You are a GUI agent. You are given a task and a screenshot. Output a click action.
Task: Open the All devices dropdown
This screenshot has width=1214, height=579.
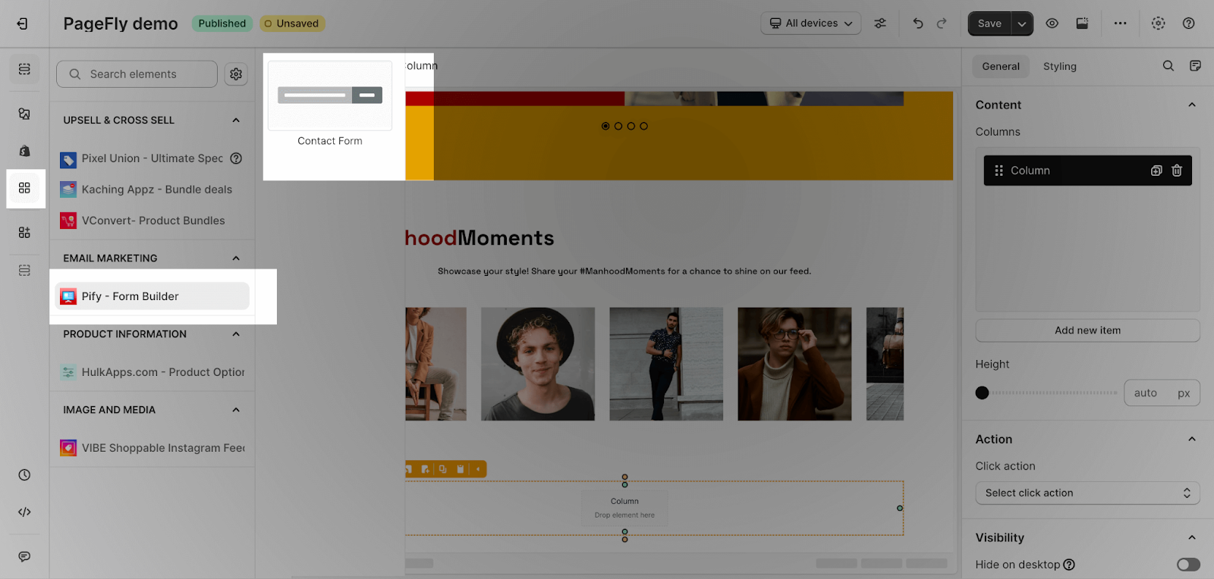coord(811,23)
